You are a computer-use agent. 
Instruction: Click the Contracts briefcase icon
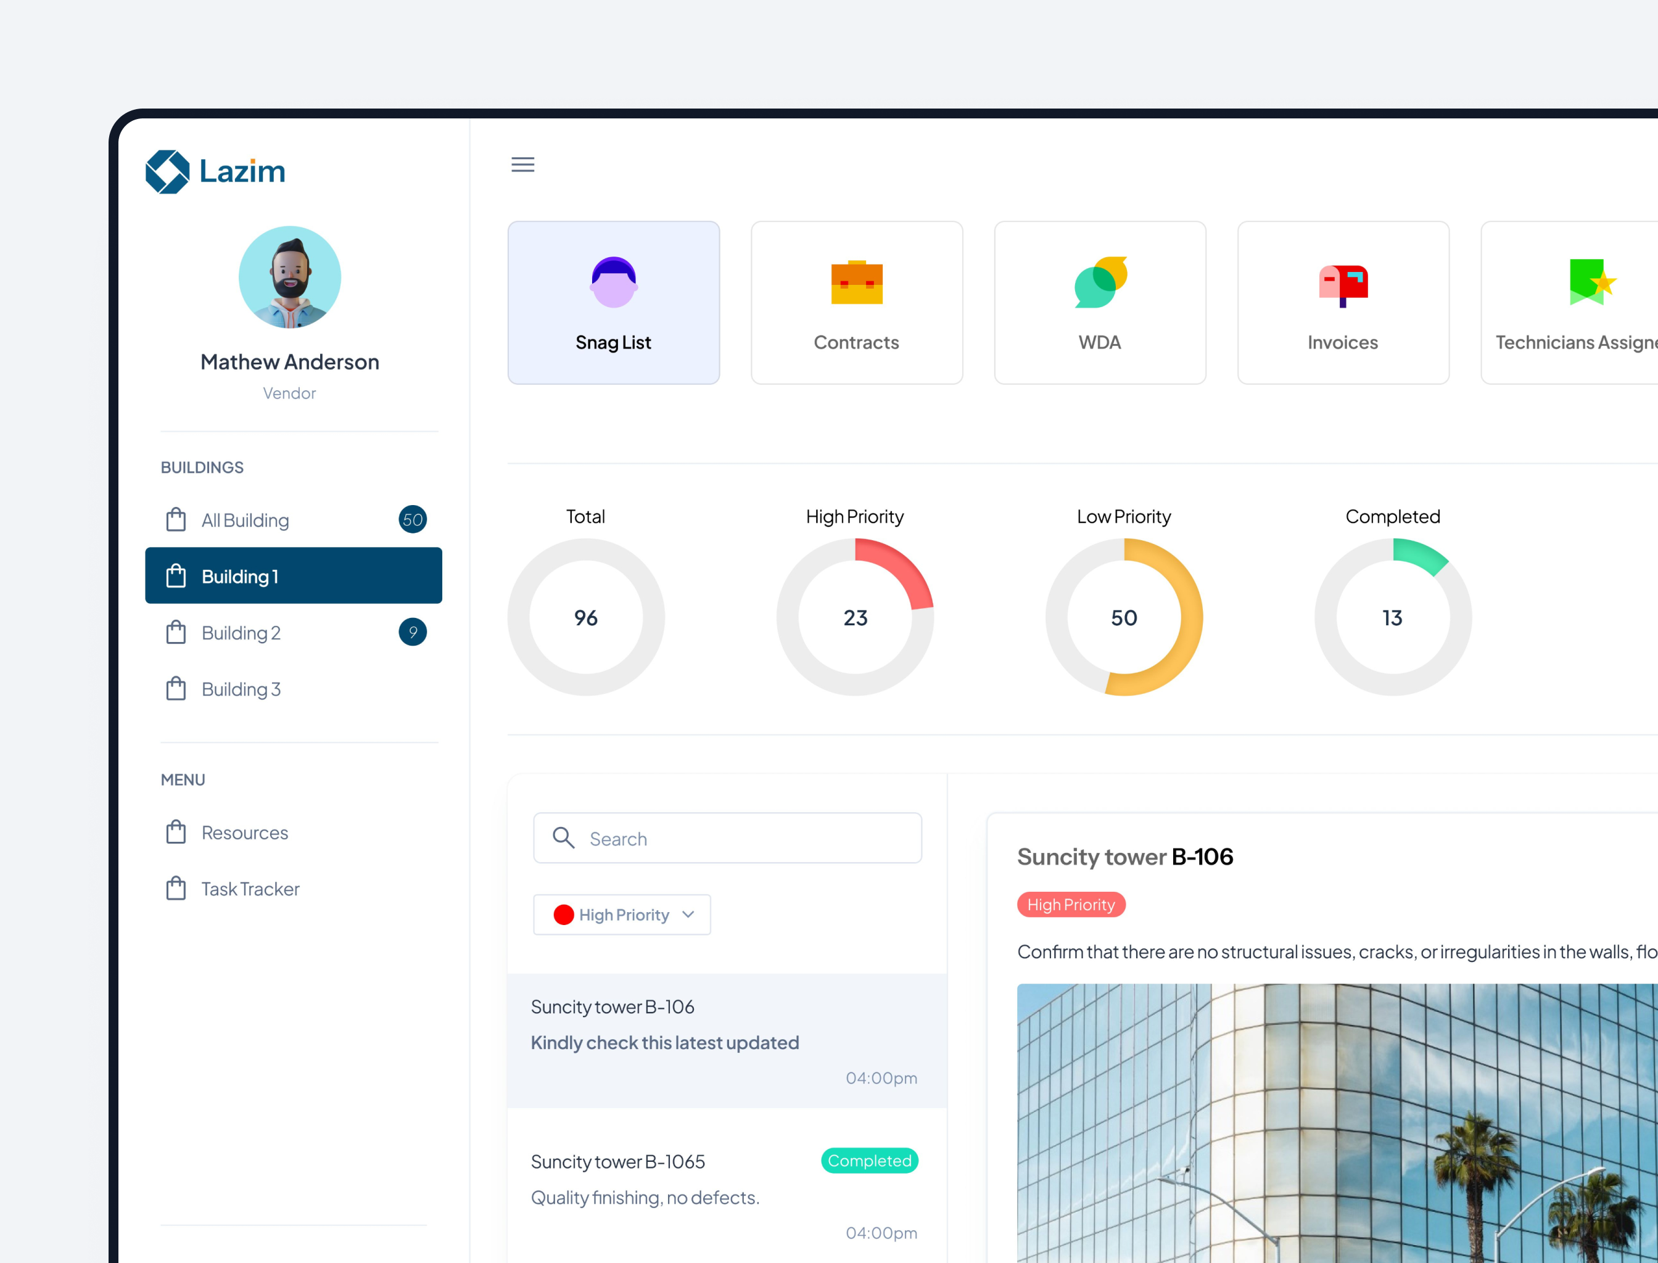pyautogui.click(x=856, y=282)
